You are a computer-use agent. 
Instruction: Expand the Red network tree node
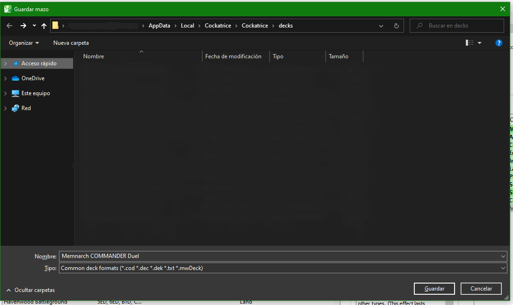[x=5, y=108]
